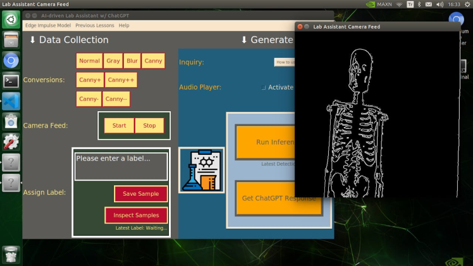Click the NVIDIA MAXN power mode indicator
473x266 pixels.
point(379,4)
